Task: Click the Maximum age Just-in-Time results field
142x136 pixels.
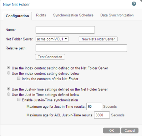Action: [94, 106]
